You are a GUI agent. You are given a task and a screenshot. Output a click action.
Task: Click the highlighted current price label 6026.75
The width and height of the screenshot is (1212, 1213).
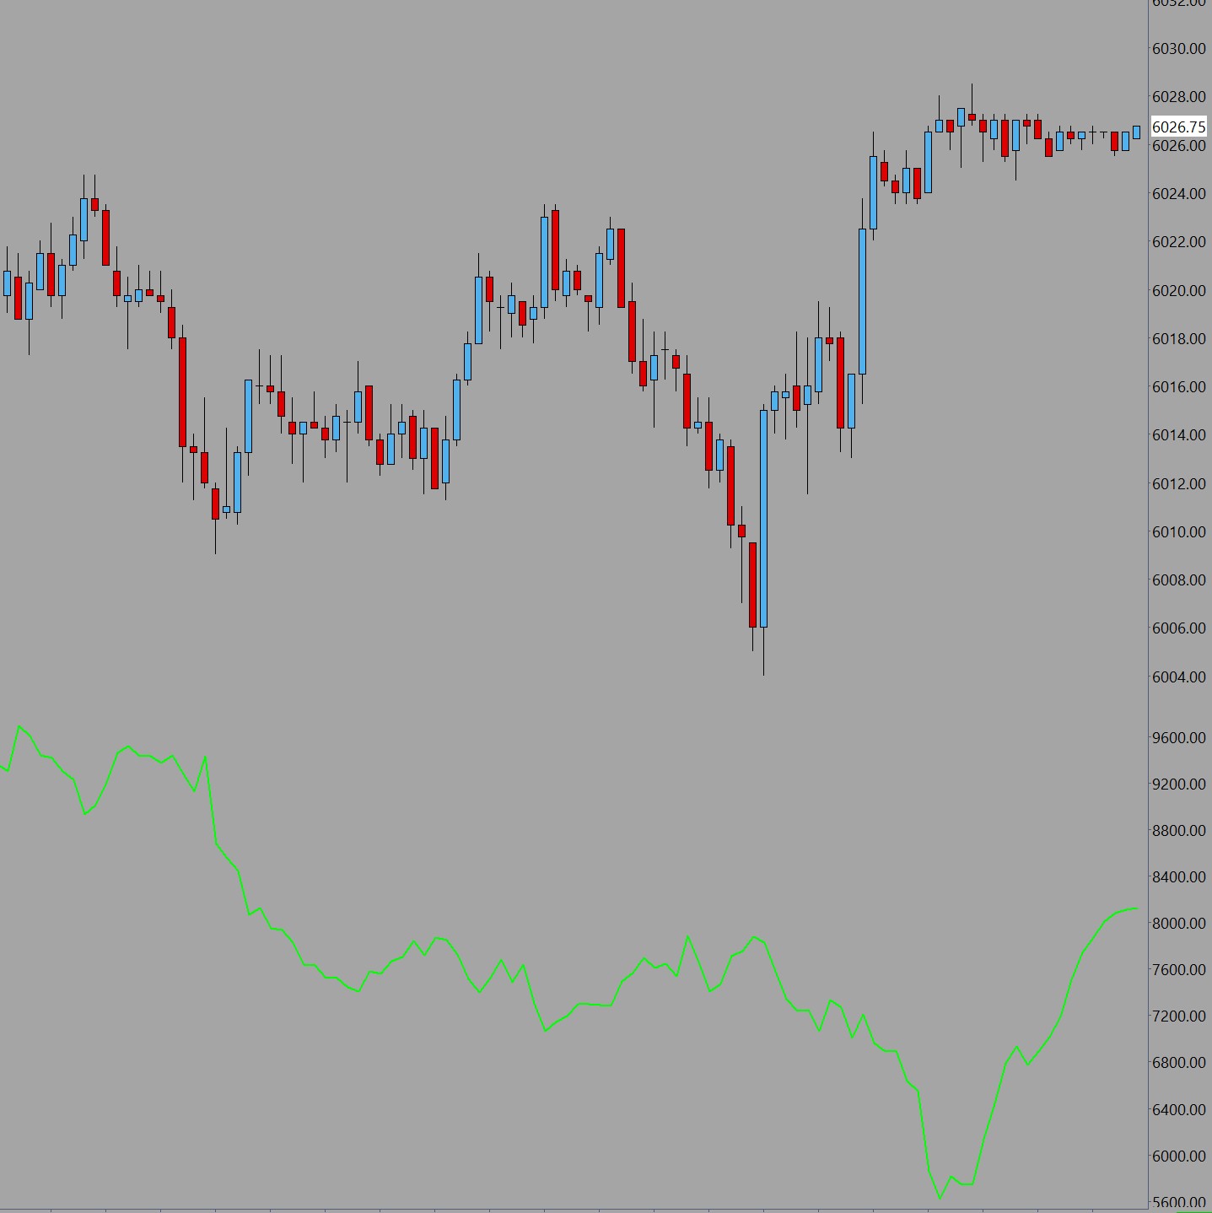(x=1179, y=127)
